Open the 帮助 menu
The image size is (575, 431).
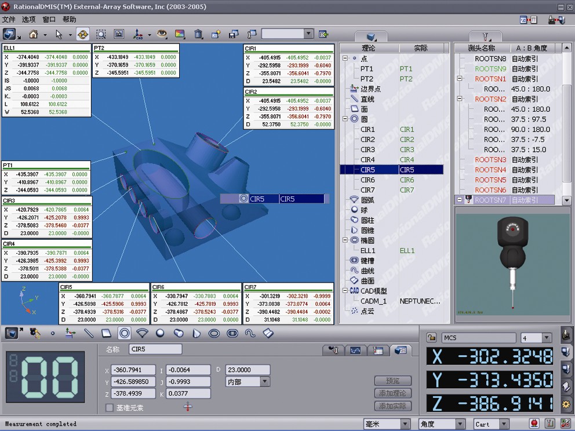coord(69,19)
